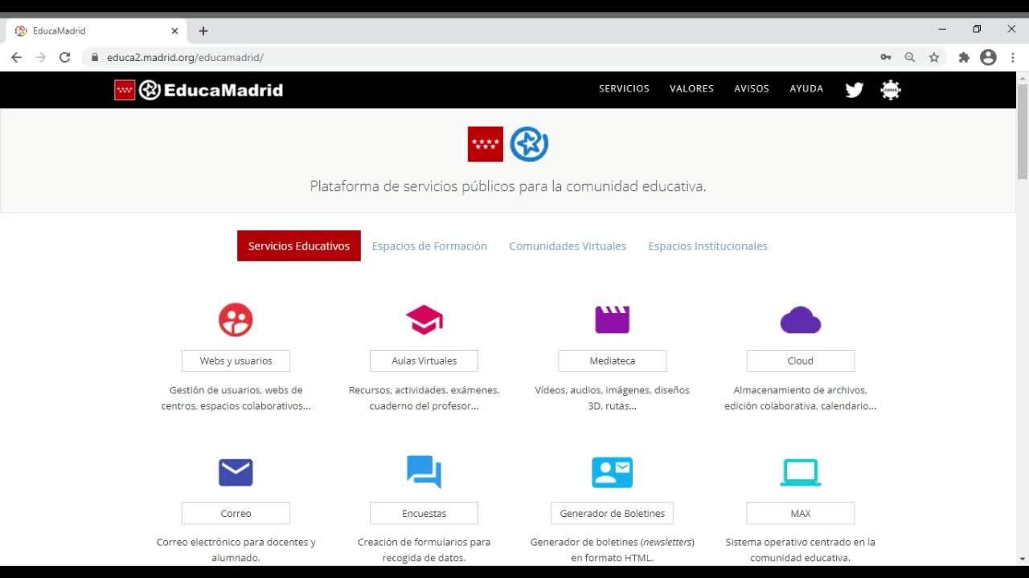Open the AYUDA menu item
The height and width of the screenshot is (578, 1029).
coord(806,89)
